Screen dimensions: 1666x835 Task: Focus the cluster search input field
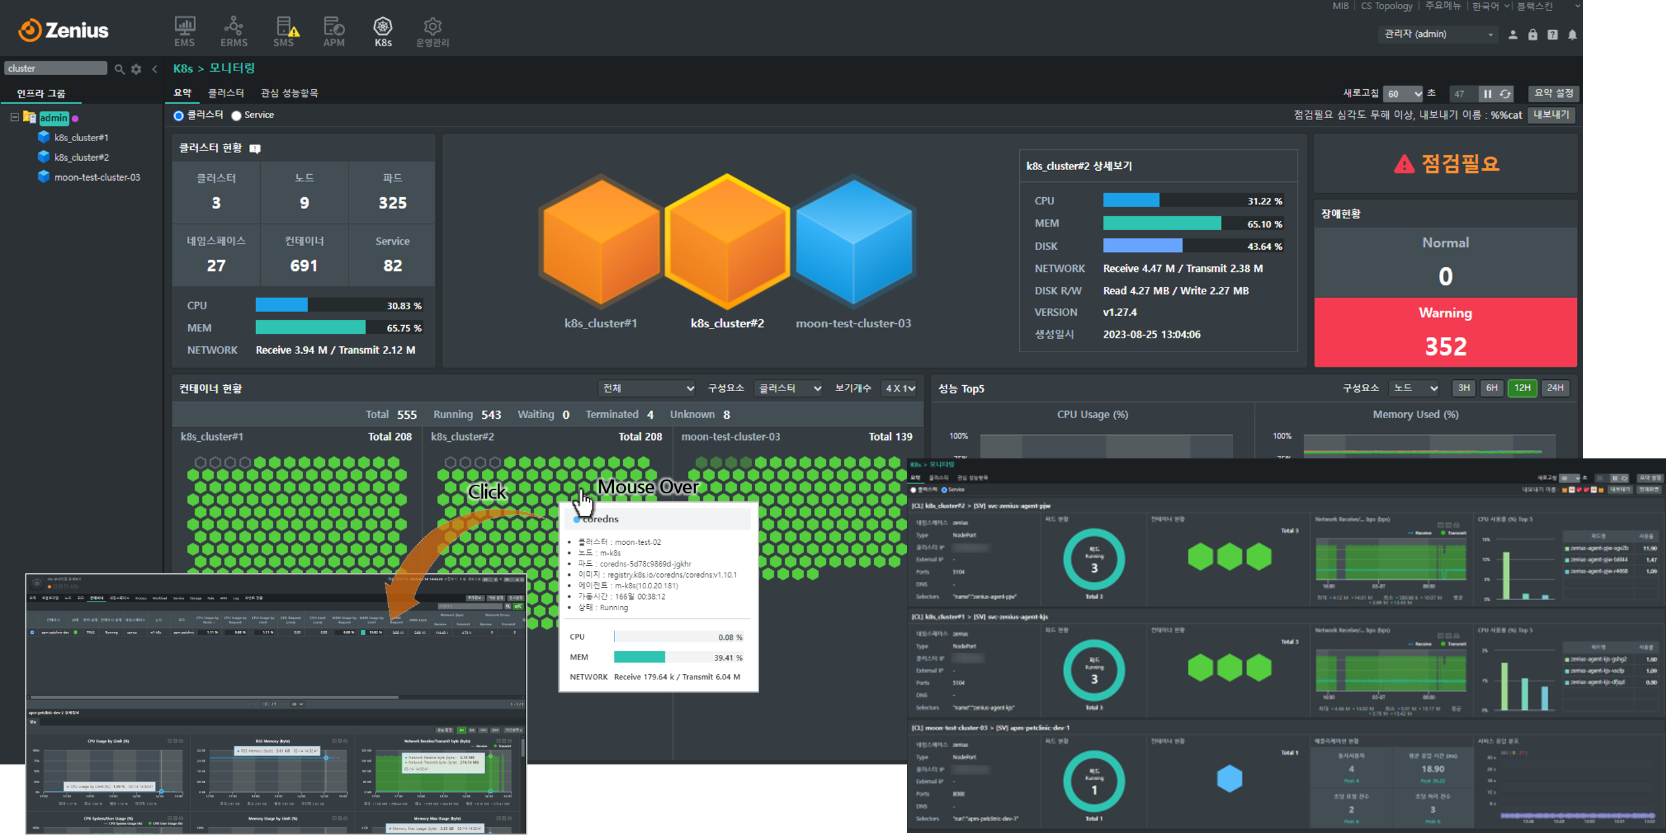(x=55, y=68)
